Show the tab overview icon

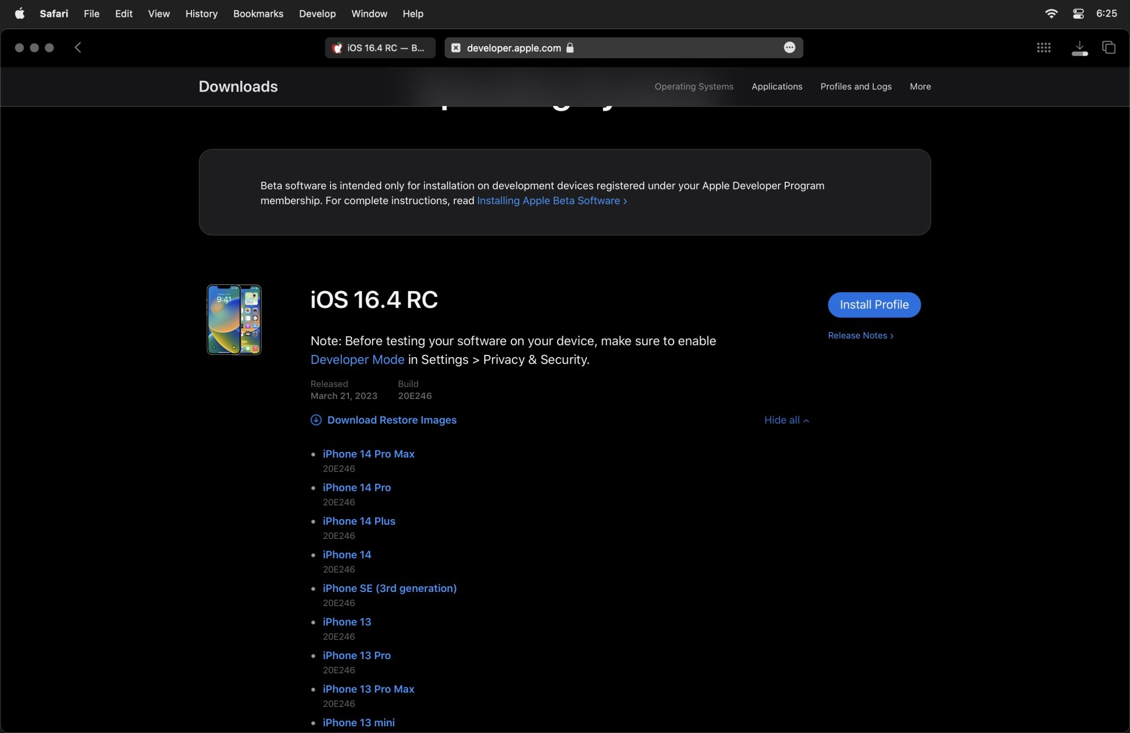point(1109,47)
